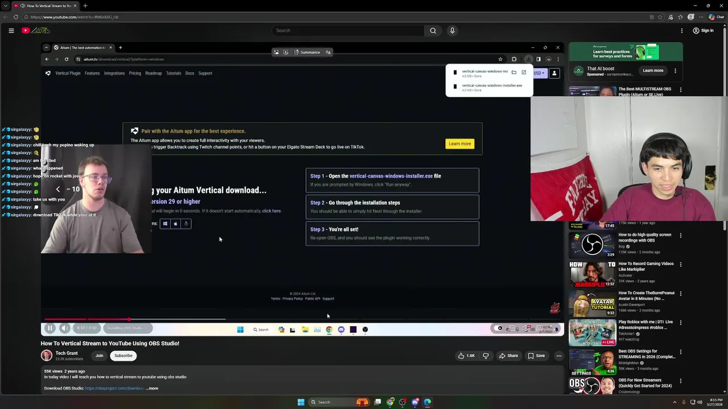Open Microsoft Edge in the bottom taskbar
Viewport: 728px width, 409px height.
[427, 402]
